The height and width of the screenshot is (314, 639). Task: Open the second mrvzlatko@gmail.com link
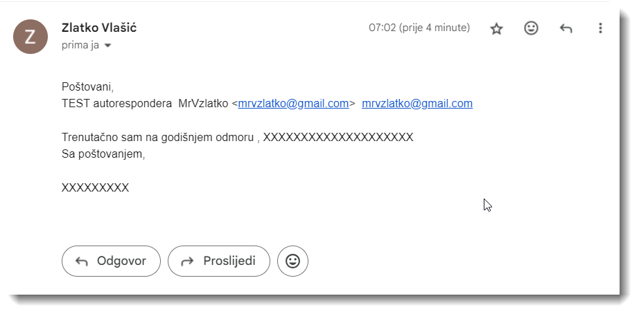tap(417, 104)
